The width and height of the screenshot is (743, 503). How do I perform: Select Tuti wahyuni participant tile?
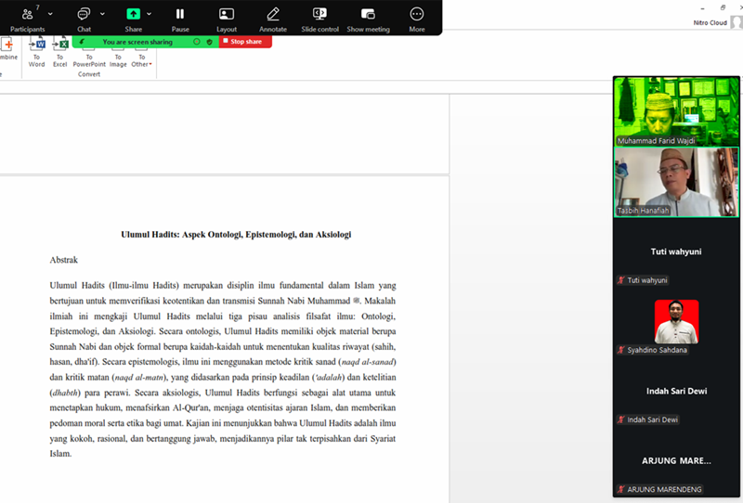[676, 252]
